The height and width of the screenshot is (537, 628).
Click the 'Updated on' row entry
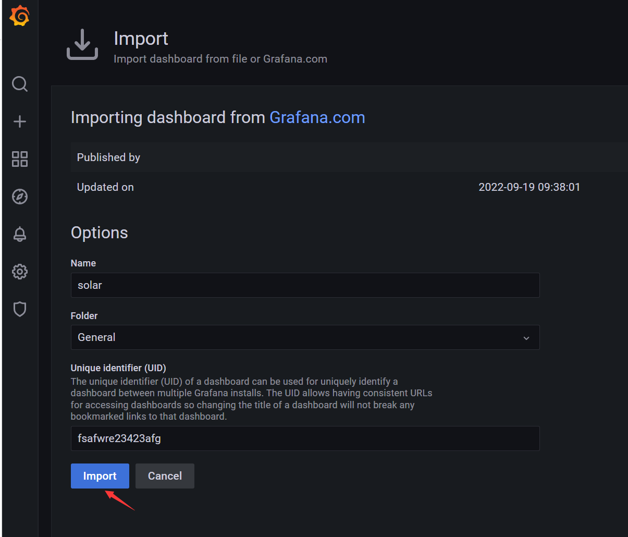point(105,187)
